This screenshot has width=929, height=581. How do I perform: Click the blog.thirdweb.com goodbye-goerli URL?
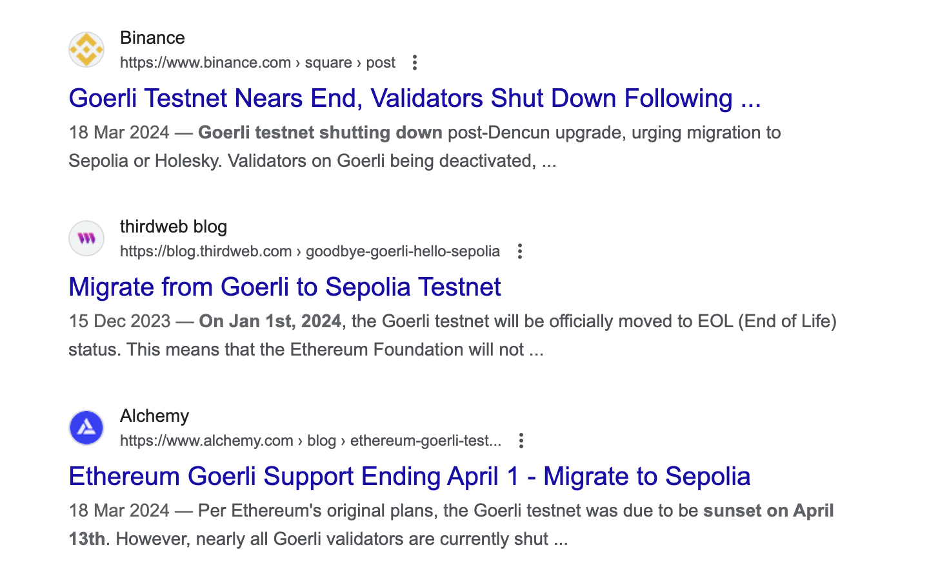pos(310,251)
